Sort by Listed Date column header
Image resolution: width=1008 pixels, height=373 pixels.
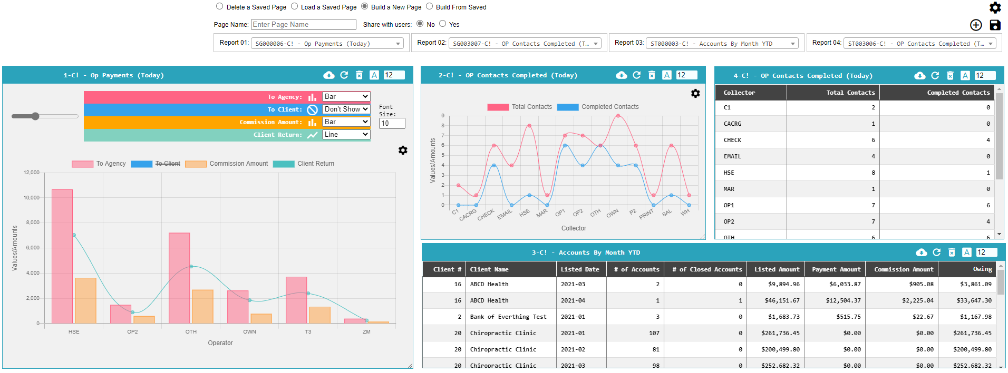[x=581, y=269]
